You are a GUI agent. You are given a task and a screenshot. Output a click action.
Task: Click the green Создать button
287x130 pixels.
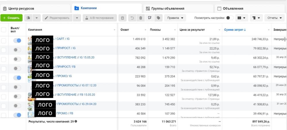click(x=11, y=18)
